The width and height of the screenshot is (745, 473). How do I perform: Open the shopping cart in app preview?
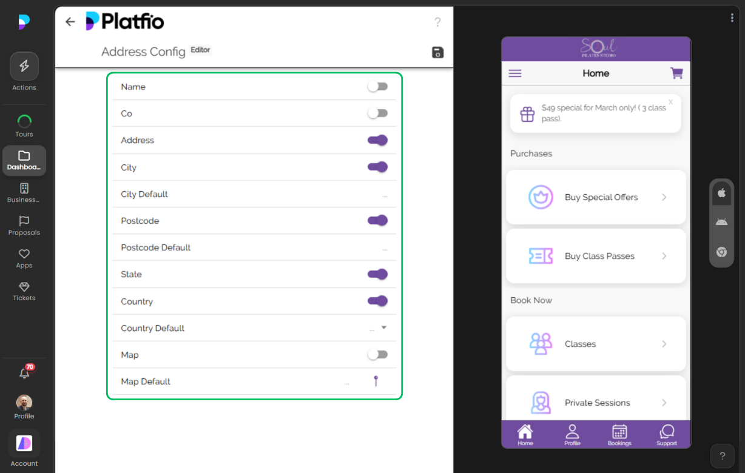click(676, 73)
